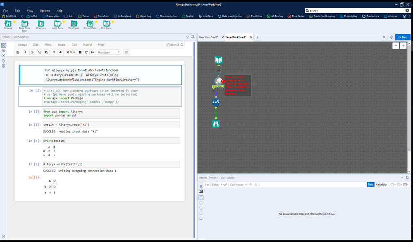Switch results view to Data
413x242 pixels.
(370, 184)
